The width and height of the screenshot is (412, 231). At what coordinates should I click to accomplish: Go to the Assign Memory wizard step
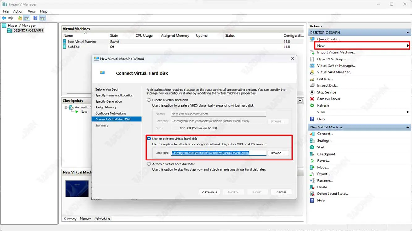pos(106,107)
